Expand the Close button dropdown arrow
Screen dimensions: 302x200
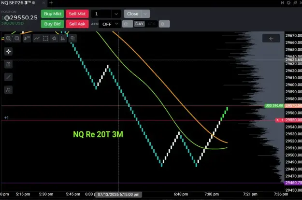click(145, 14)
